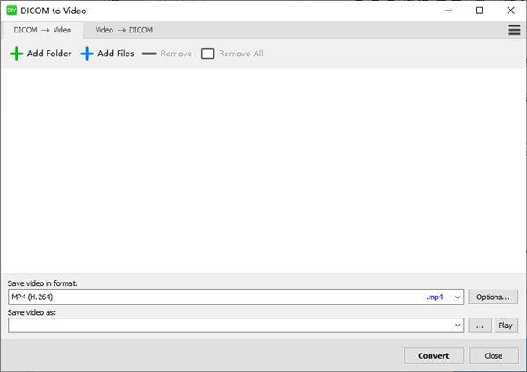The width and height of the screenshot is (527, 372).
Task: Open the hamburger menu icon
Action: (x=514, y=30)
